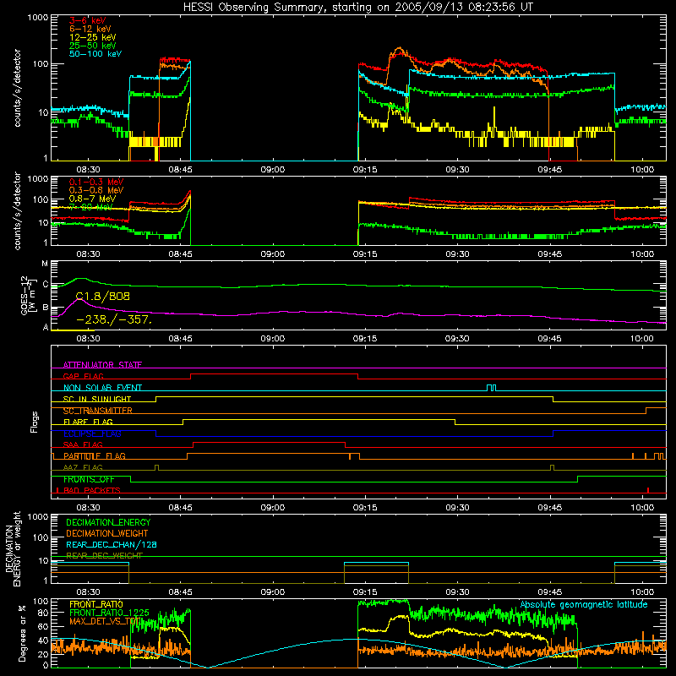Click the -238./-357. position annotation
This screenshot has width=676, height=676.
click(x=114, y=320)
